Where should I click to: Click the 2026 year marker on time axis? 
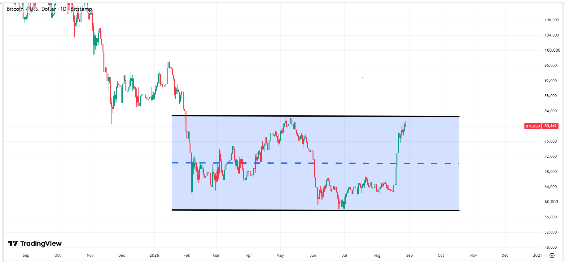click(154, 255)
